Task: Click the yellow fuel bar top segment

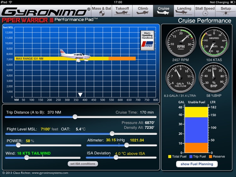Action: tap(196, 112)
